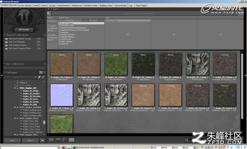Switch the asset view to thumbnail grid layout
The width and height of the screenshot is (247, 149).
pos(71,140)
